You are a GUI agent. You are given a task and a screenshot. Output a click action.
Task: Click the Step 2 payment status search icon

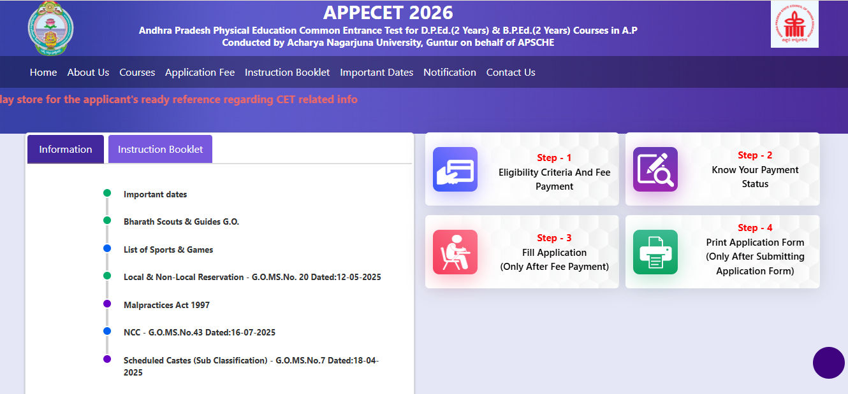pos(655,169)
